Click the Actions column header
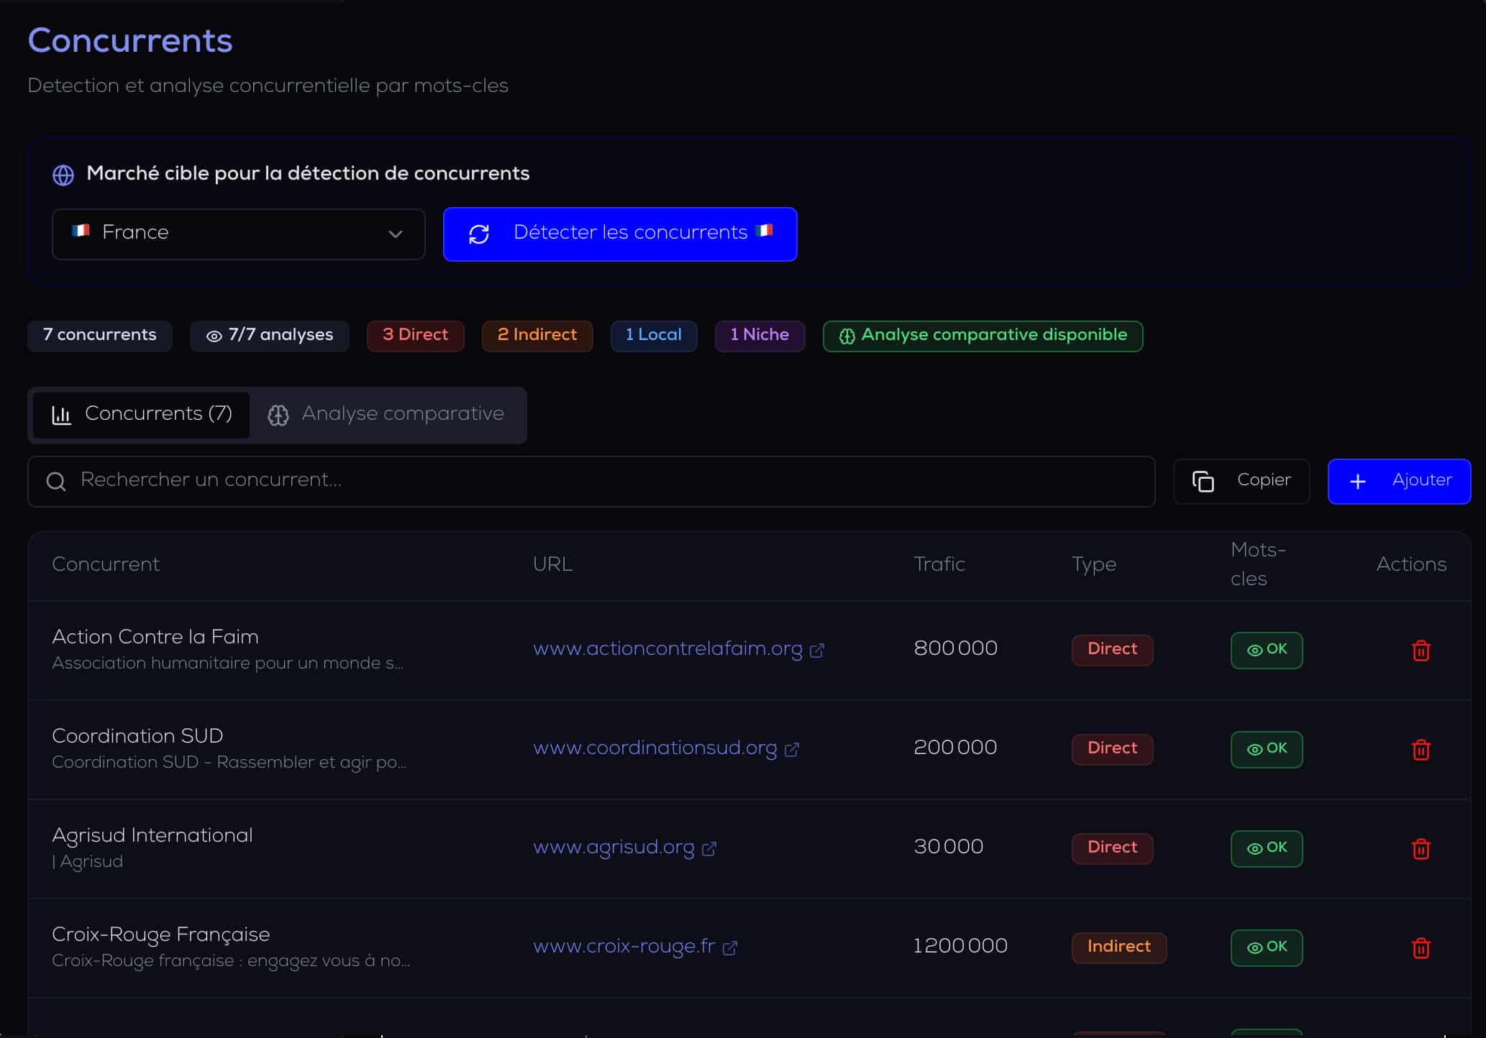 coord(1411,564)
